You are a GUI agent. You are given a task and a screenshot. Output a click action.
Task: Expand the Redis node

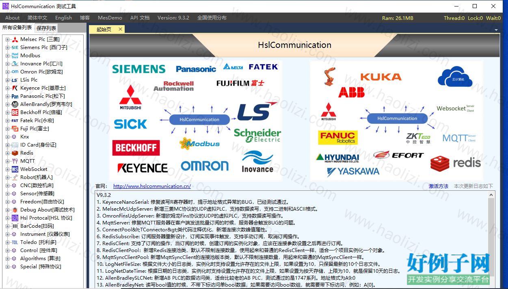[7, 153]
